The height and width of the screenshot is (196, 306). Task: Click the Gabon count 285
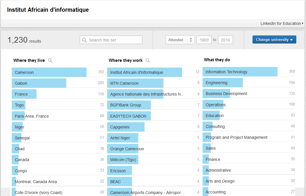pos(101,83)
